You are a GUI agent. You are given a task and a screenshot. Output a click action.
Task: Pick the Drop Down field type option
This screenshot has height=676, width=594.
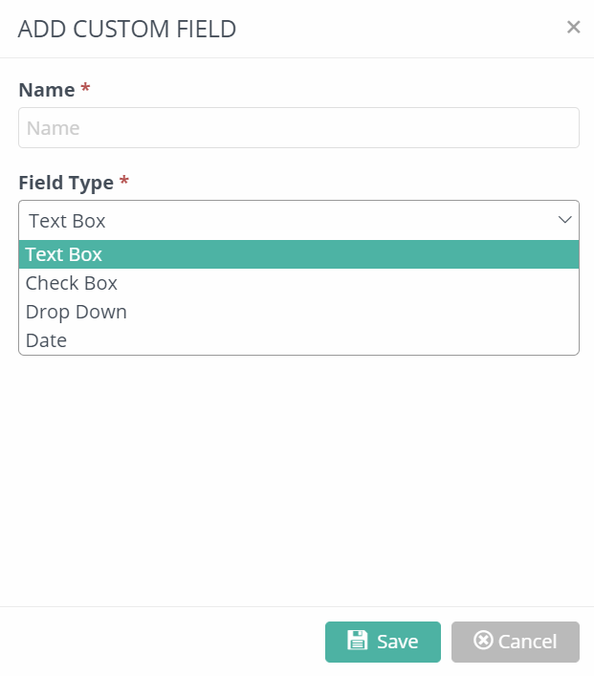pos(77,312)
